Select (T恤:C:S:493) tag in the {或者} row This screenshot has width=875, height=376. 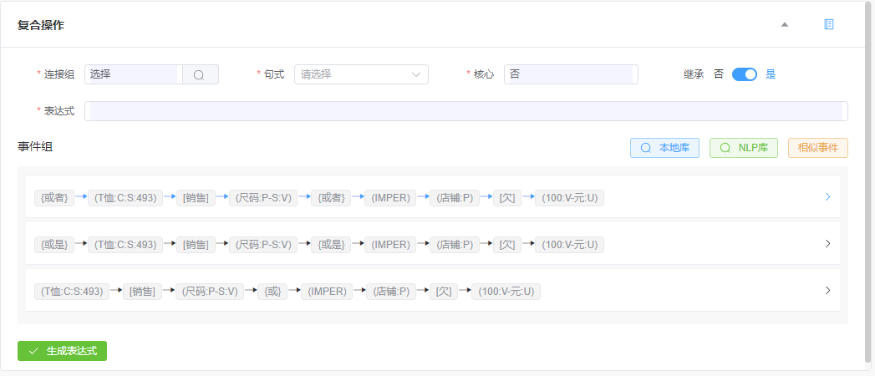pos(125,198)
